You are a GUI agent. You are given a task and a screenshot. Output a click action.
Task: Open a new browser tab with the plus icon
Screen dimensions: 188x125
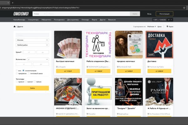(12, 2)
